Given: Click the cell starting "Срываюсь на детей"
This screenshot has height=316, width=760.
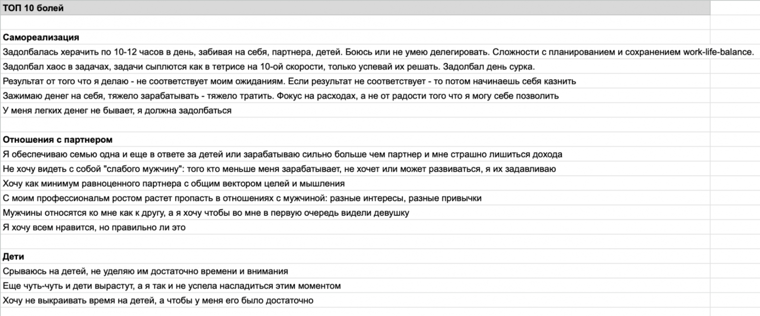Looking at the screenshot, I should 145,271.
